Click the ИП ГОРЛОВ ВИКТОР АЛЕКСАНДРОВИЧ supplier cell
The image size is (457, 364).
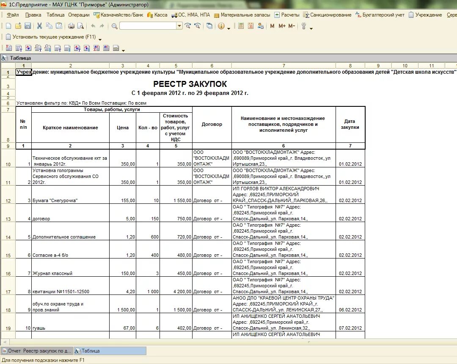pos(284,195)
